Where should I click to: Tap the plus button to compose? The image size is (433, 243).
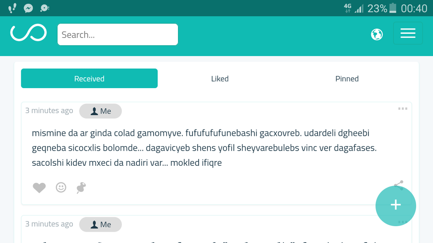click(396, 205)
